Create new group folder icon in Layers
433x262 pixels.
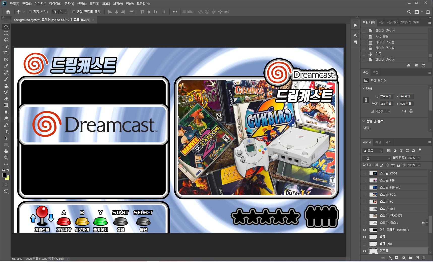pyautogui.click(x=410, y=258)
